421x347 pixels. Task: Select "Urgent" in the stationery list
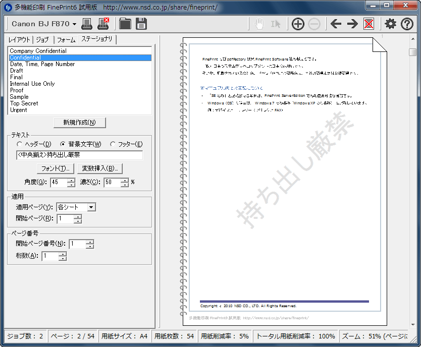[x=80, y=110]
